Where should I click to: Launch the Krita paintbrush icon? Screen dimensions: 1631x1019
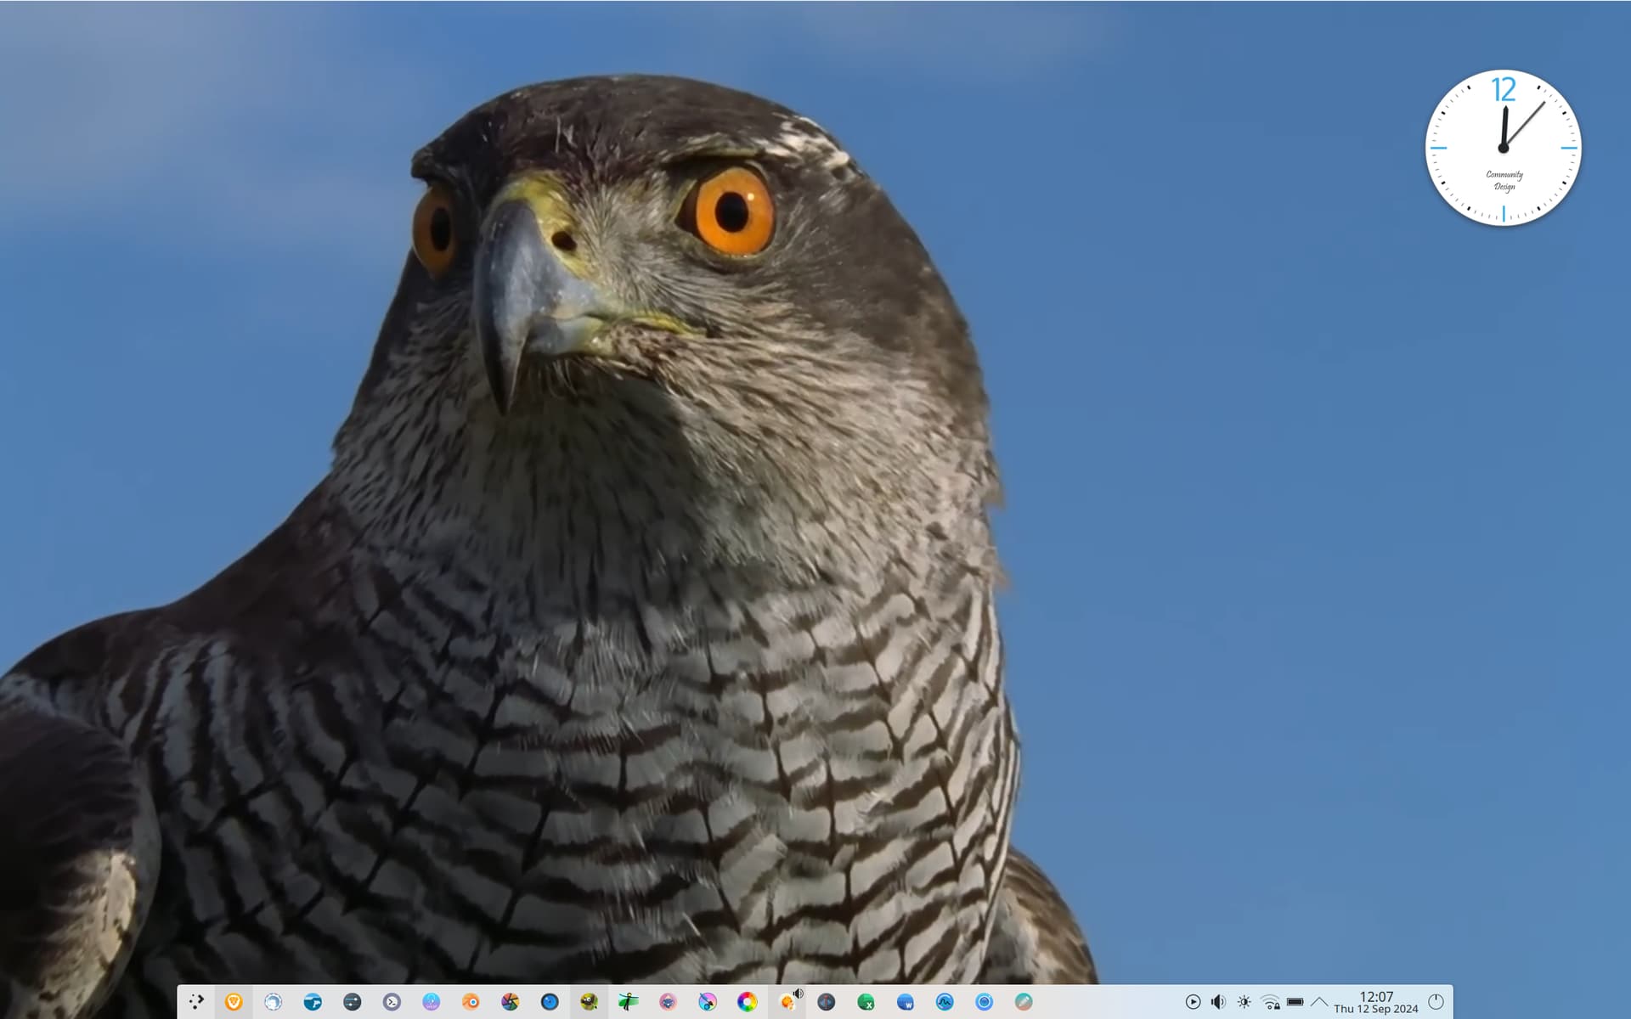(708, 1002)
